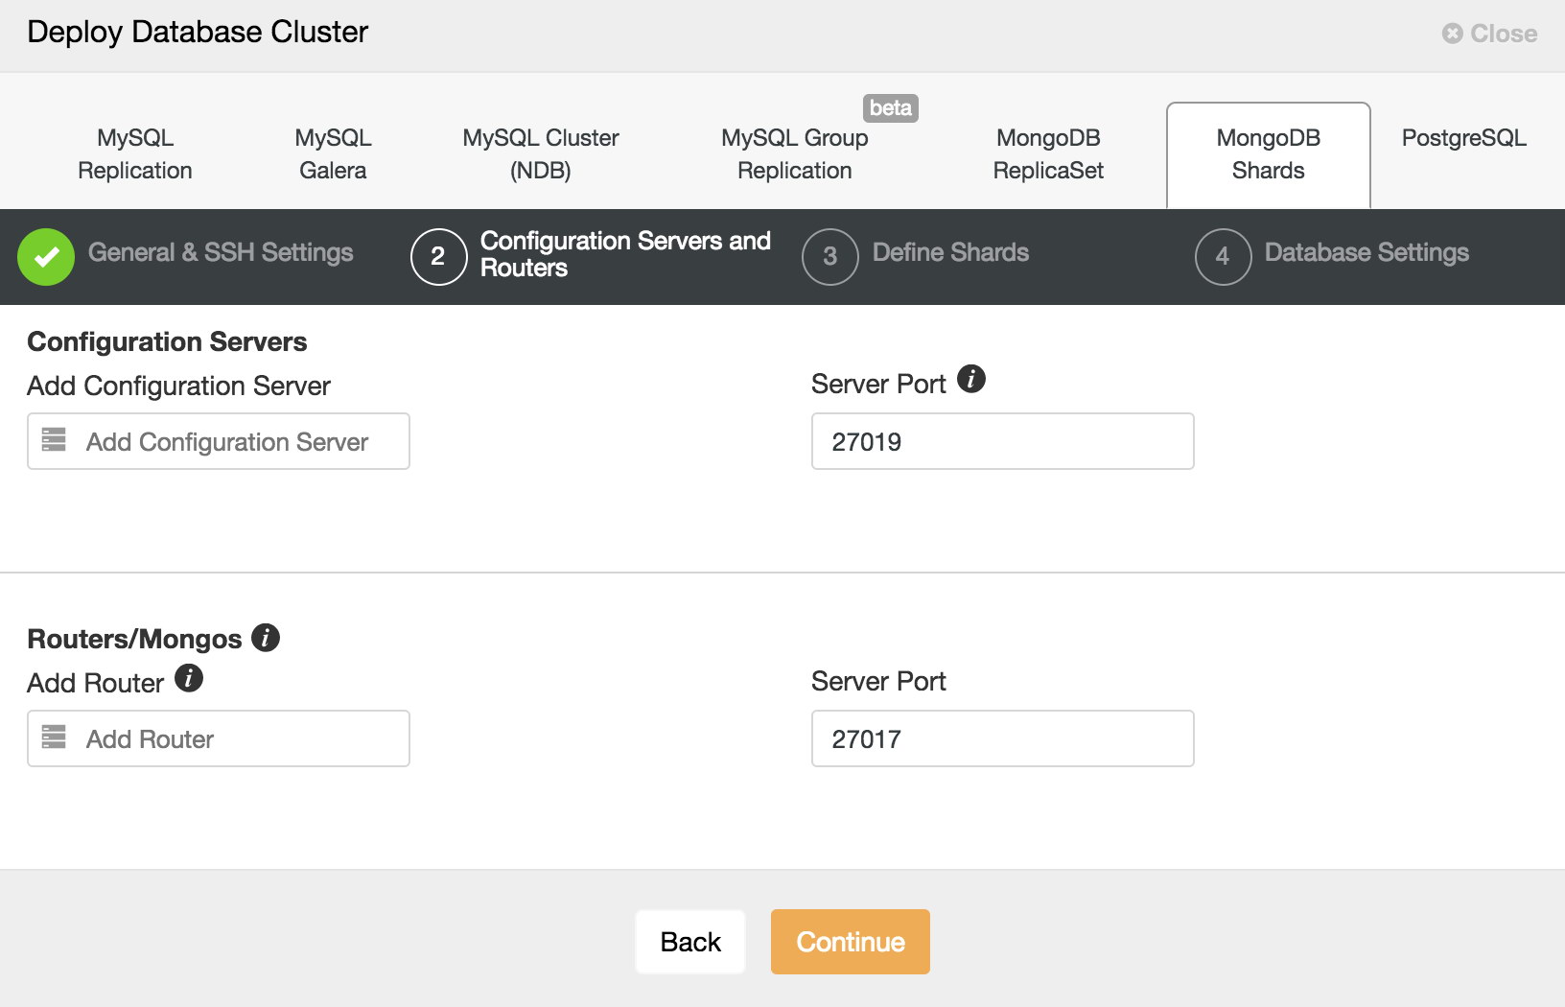Click the 27017 server port field
1565x1007 pixels.
pyautogui.click(x=1003, y=738)
